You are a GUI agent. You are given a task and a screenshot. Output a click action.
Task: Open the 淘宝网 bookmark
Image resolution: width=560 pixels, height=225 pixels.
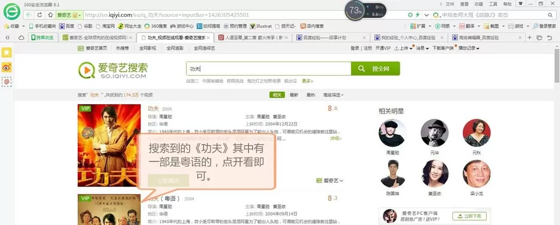point(105,26)
